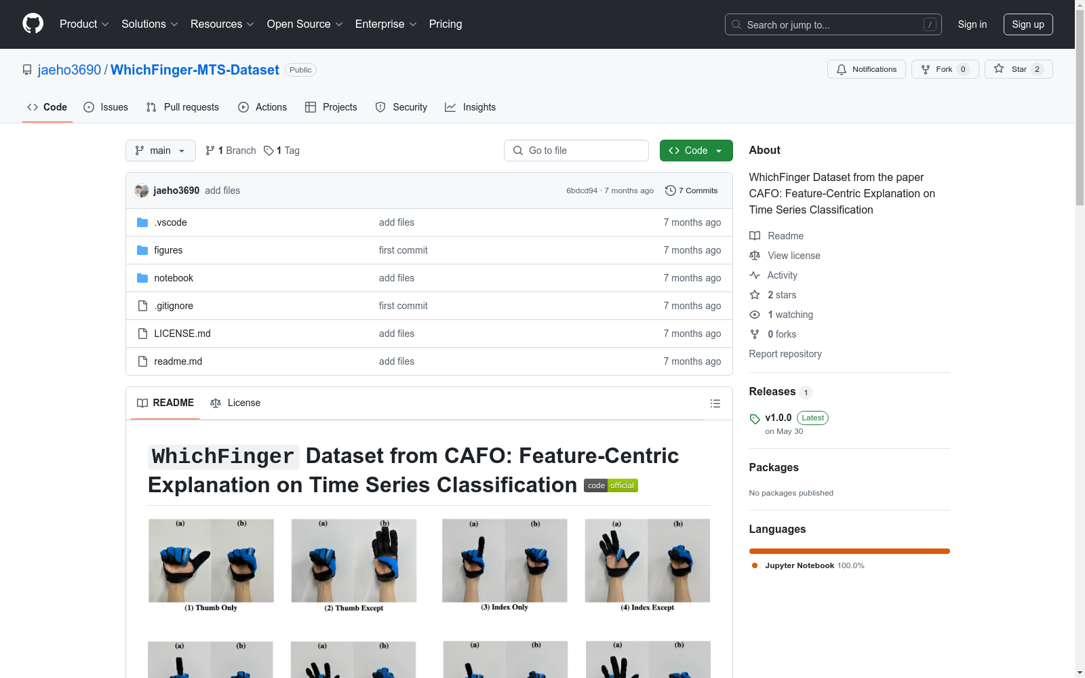Open commit hash 6bdcd94
The width and height of the screenshot is (1085, 678).
tap(582, 191)
